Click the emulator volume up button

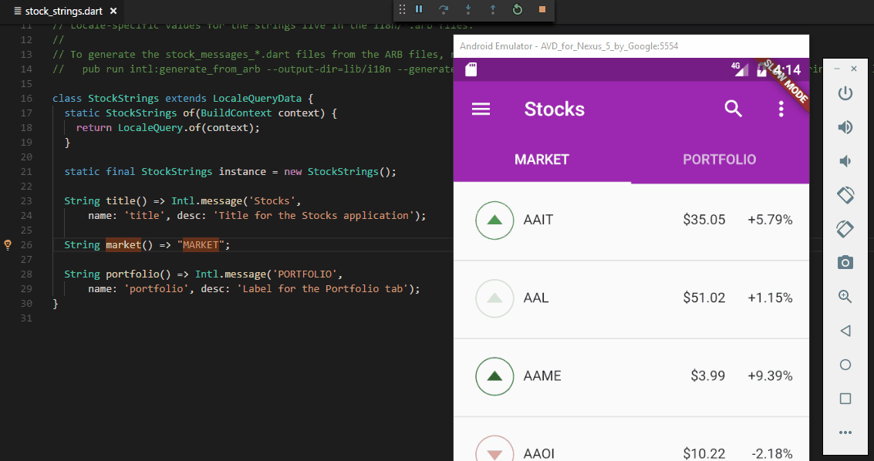[x=845, y=127]
